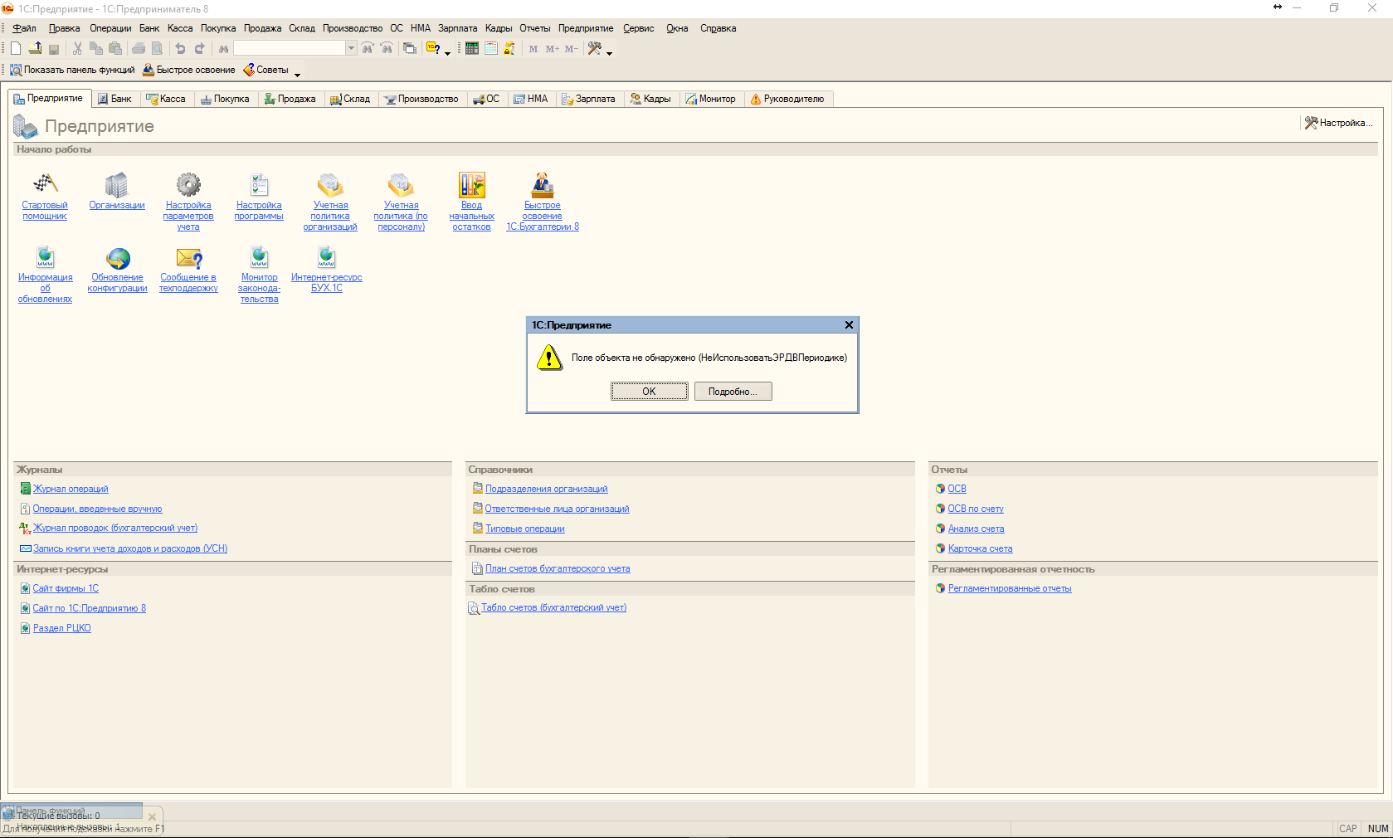Open the Монитор законодательства icon

click(x=260, y=257)
